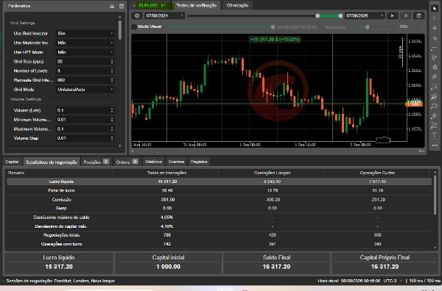Open the Registos tab

coord(199,162)
